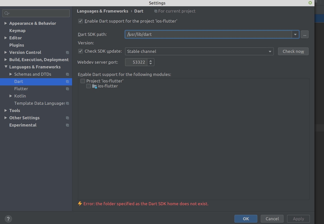Image resolution: width=324 pixels, height=224 pixels.
Task: Toggle the Check SDK update checkbox
Action: point(81,51)
